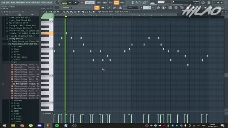Open Discord from the Windows taskbar
228x128 pixels.
[x=40, y=126]
